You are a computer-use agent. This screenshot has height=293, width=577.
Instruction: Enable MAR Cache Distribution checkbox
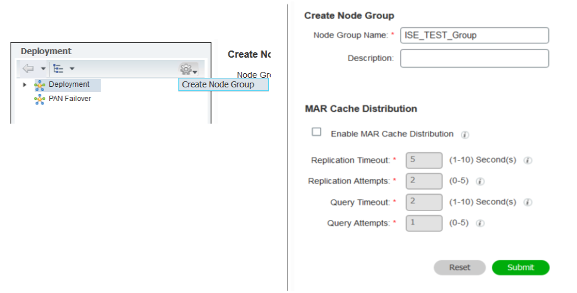[317, 133]
